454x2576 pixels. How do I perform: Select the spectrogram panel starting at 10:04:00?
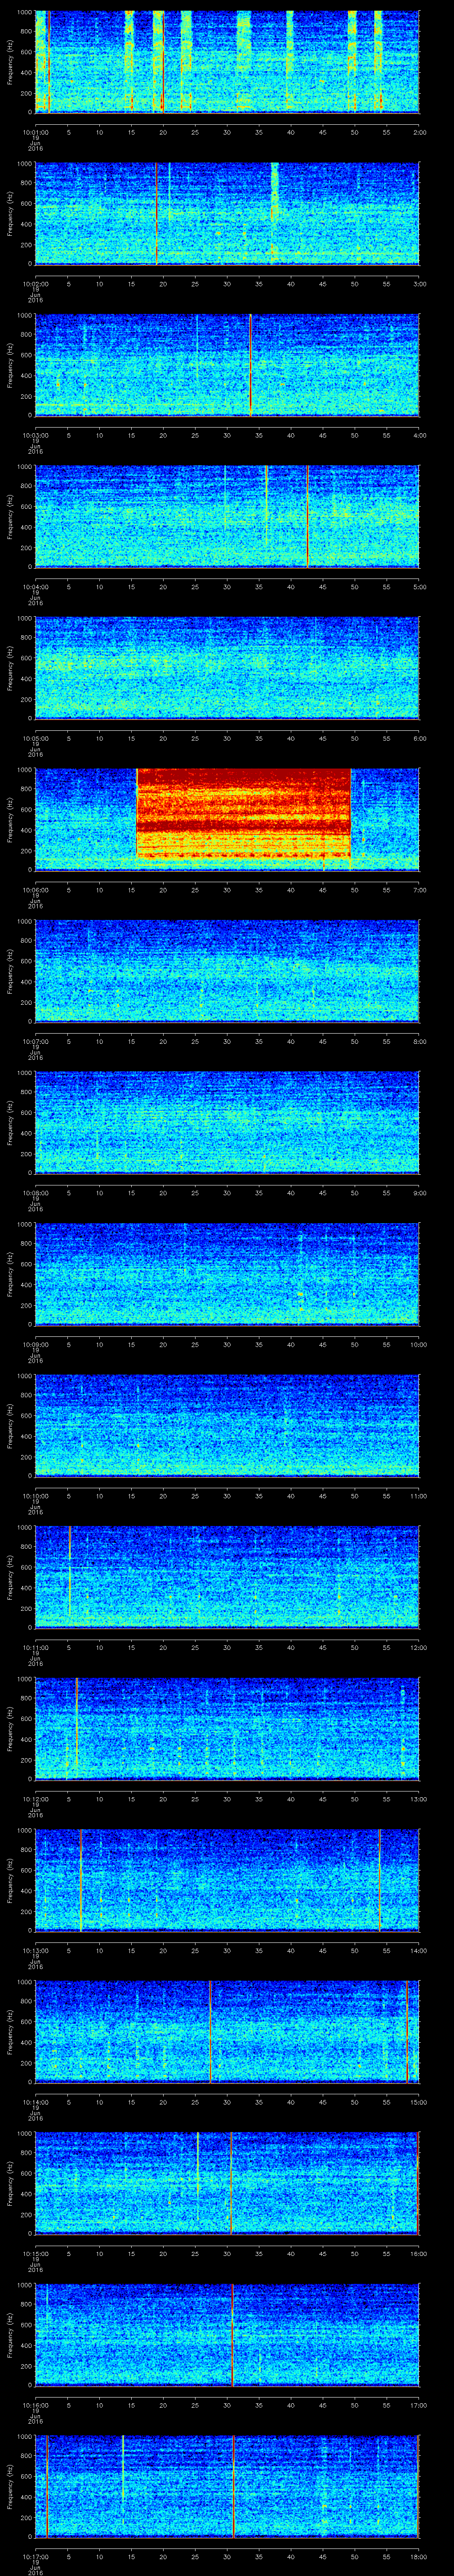[x=227, y=516]
